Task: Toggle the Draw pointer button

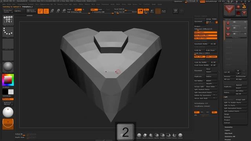Action: (x=46, y=11)
